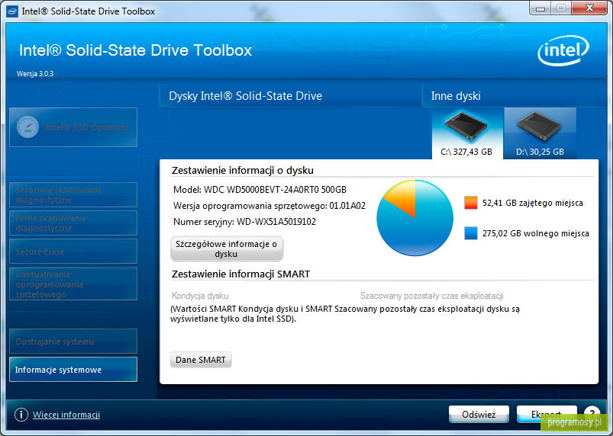The width and height of the screenshot is (613, 436).
Task: Close the Intel SSD Toolbox window
Action: point(589,8)
